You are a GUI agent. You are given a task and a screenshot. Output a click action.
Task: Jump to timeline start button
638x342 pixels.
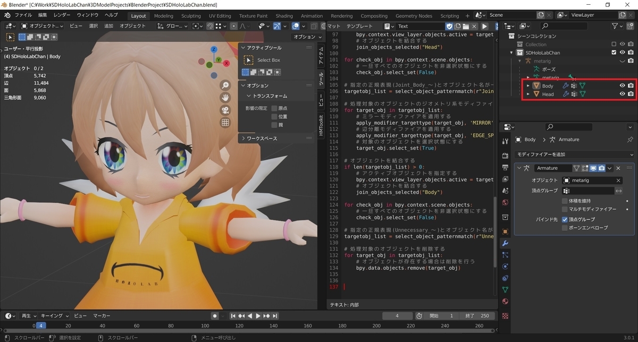point(233,315)
